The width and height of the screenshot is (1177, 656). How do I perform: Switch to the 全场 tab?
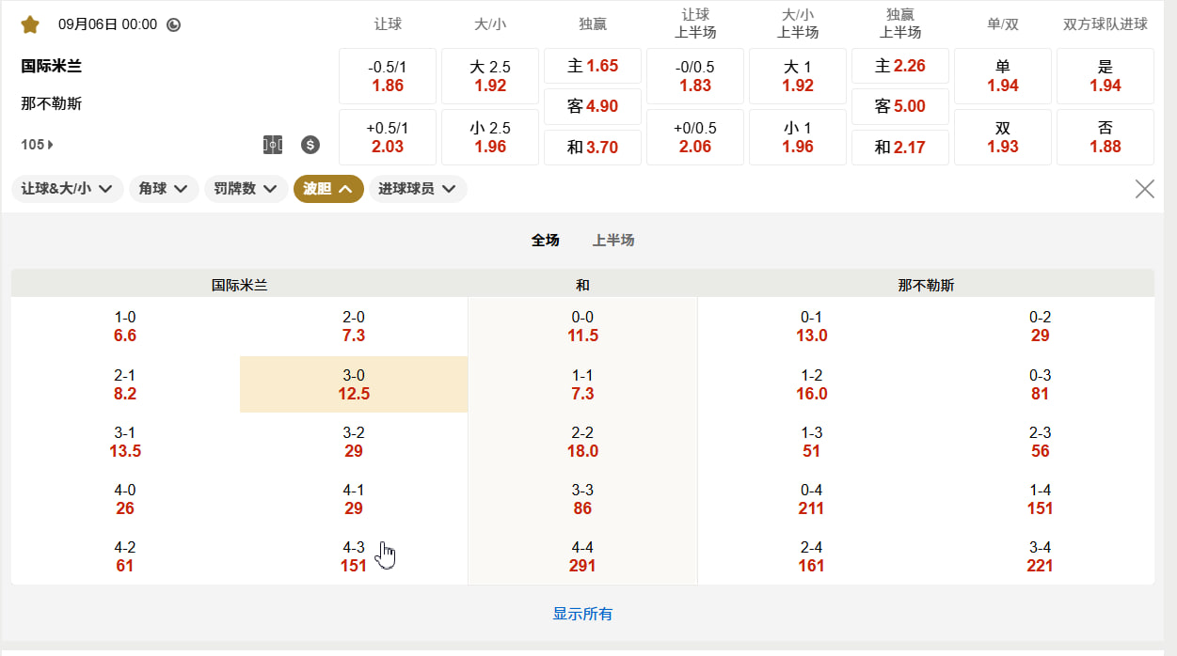click(546, 240)
